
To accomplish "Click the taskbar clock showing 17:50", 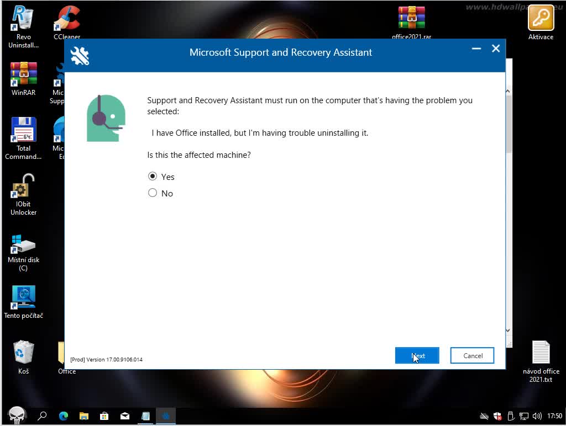I will (554, 416).
